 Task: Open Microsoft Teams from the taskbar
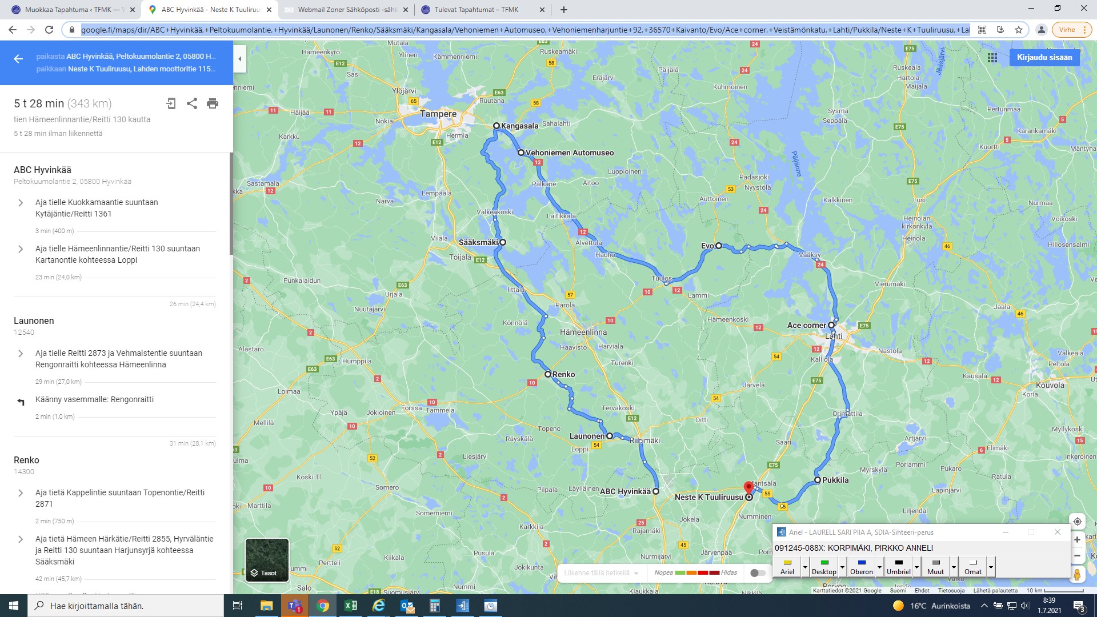(295, 606)
